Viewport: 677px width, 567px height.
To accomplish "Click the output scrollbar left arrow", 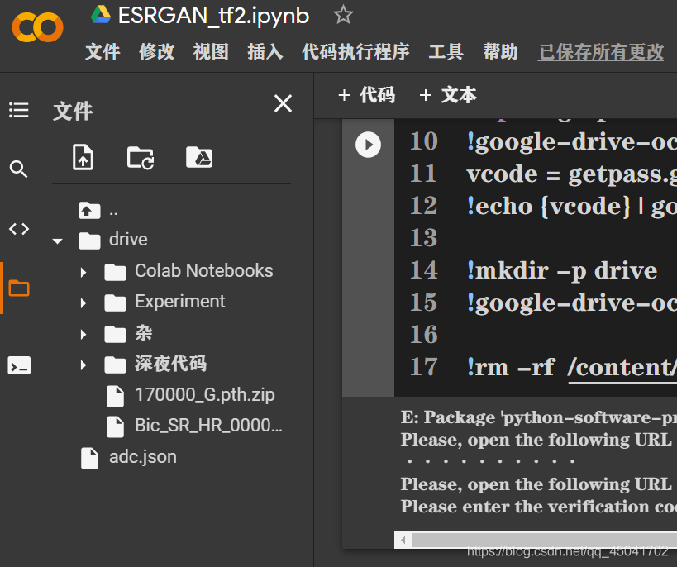I will coord(403,540).
